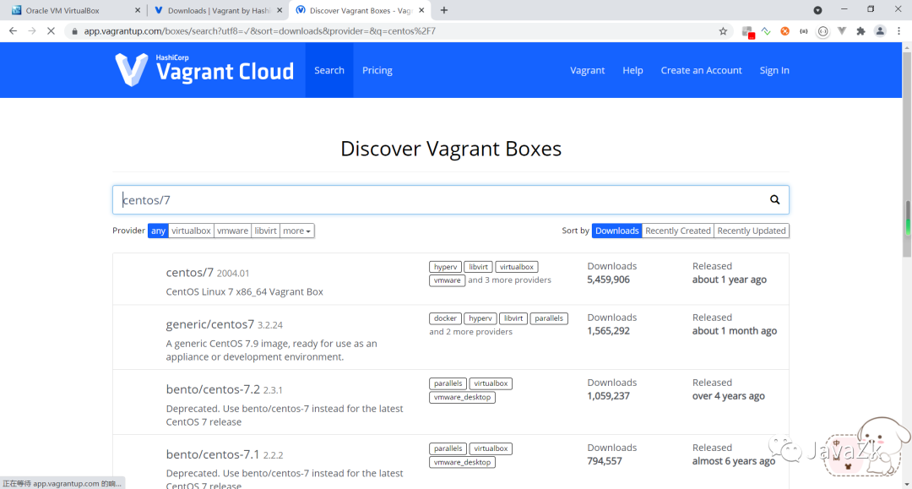Close the Discover Vagrant Boxes tab

421,10
